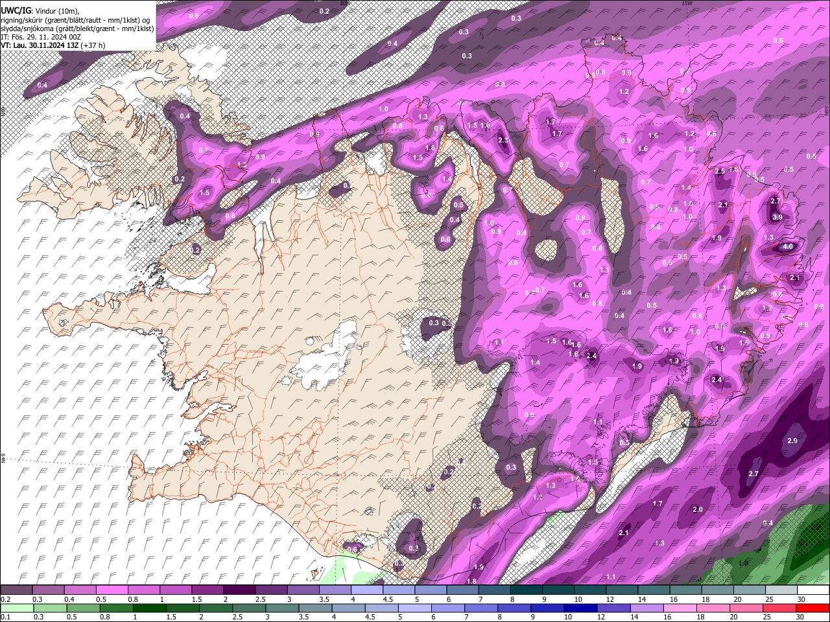Pick the purple snowfall legend swatch labeled 1.5
830x622 pixels.
click(x=207, y=590)
